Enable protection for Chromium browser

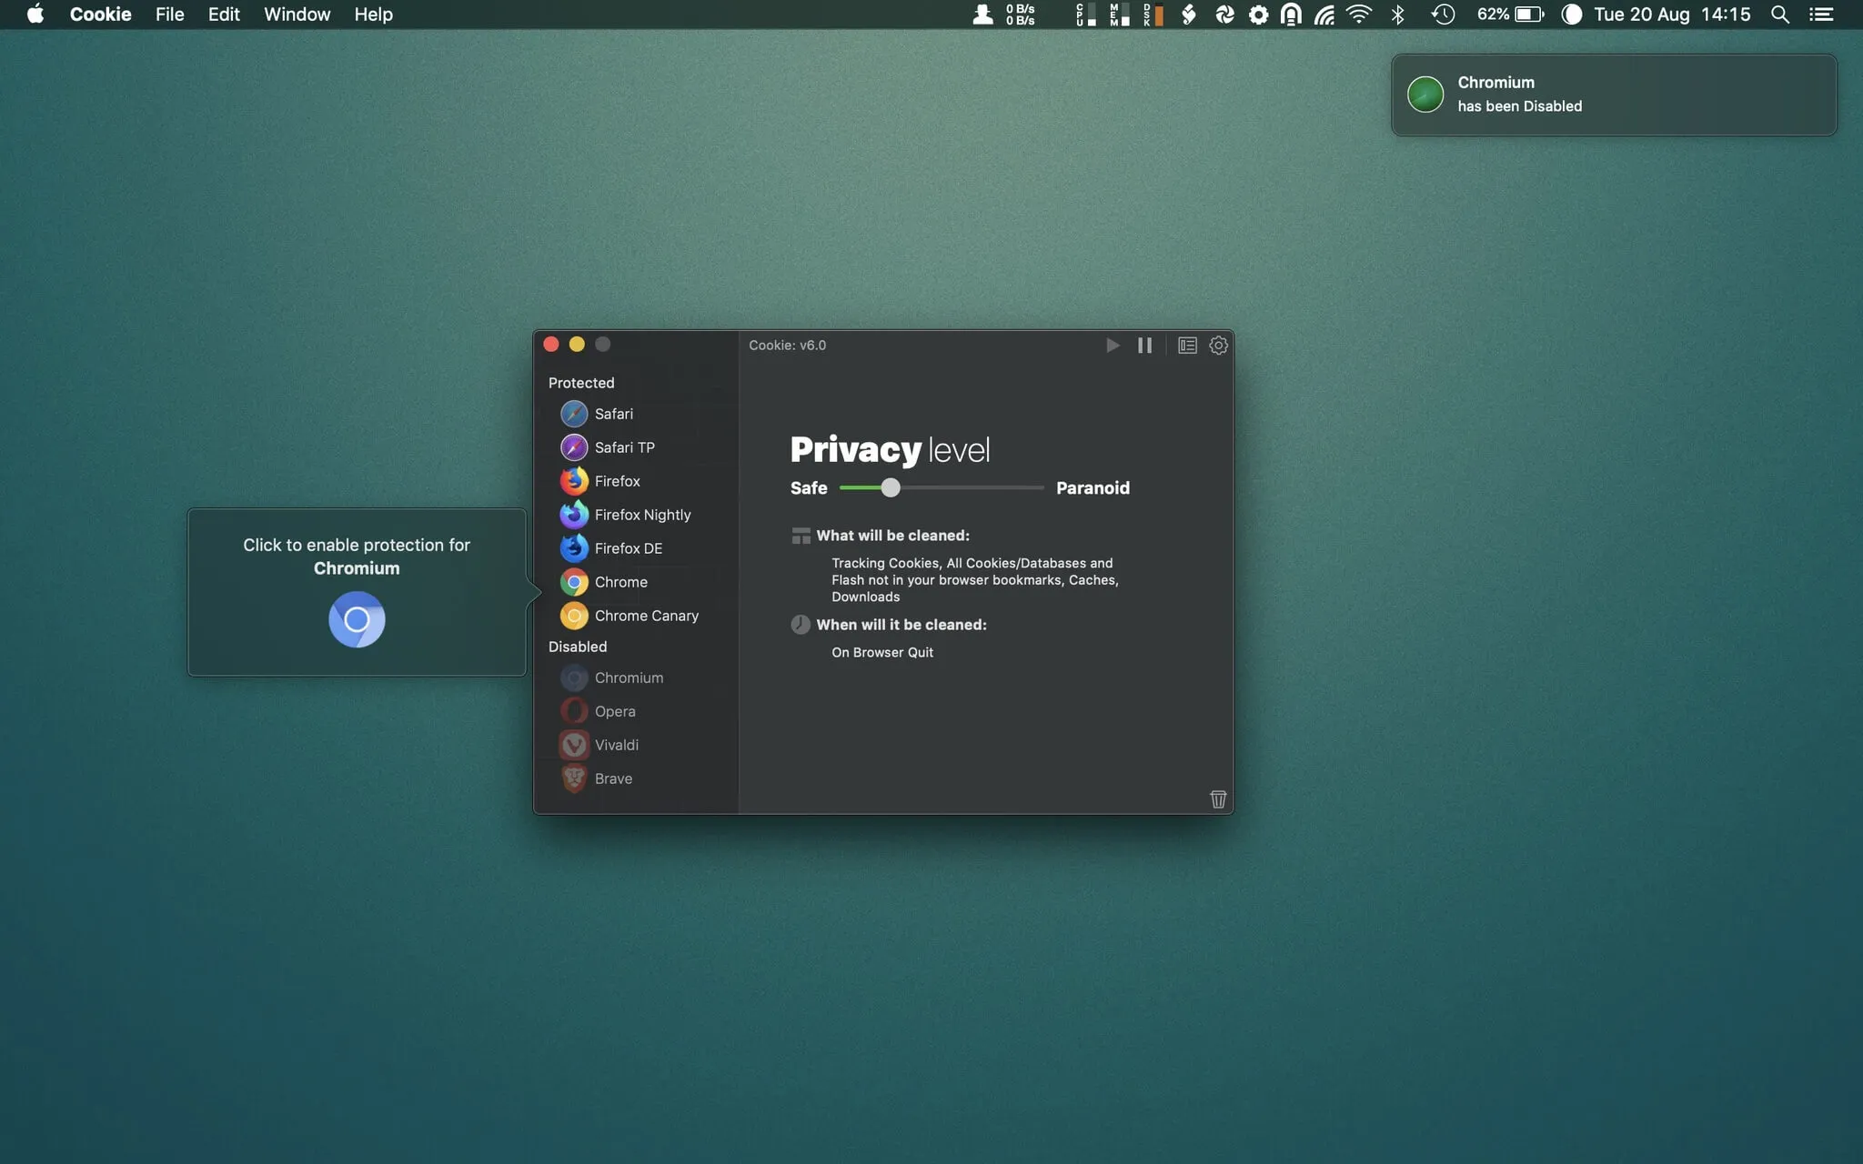coord(356,618)
